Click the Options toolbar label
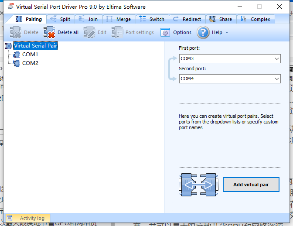This screenshot has height=226, width=293. 182,32
